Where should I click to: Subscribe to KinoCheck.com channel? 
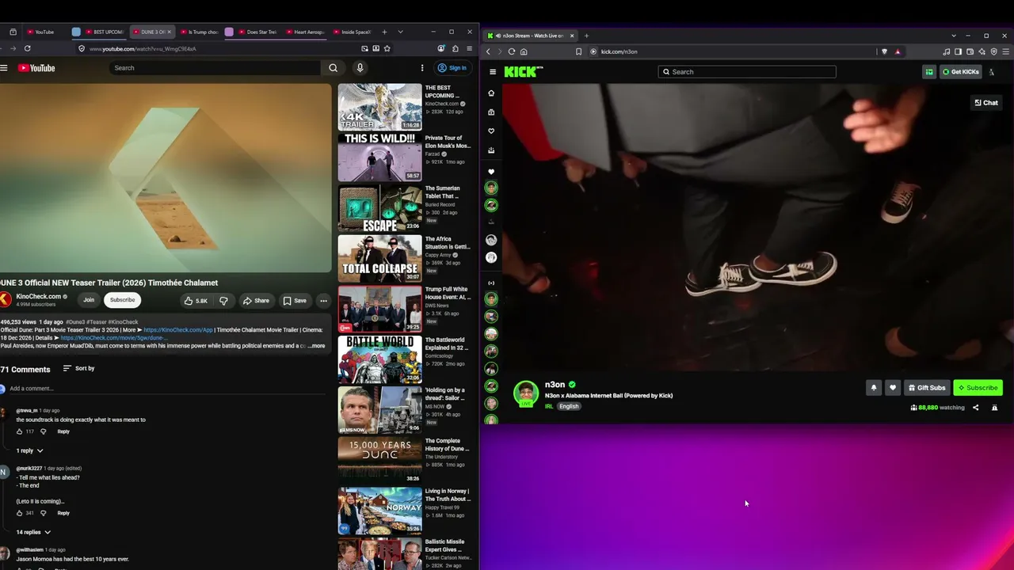pyautogui.click(x=122, y=300)
